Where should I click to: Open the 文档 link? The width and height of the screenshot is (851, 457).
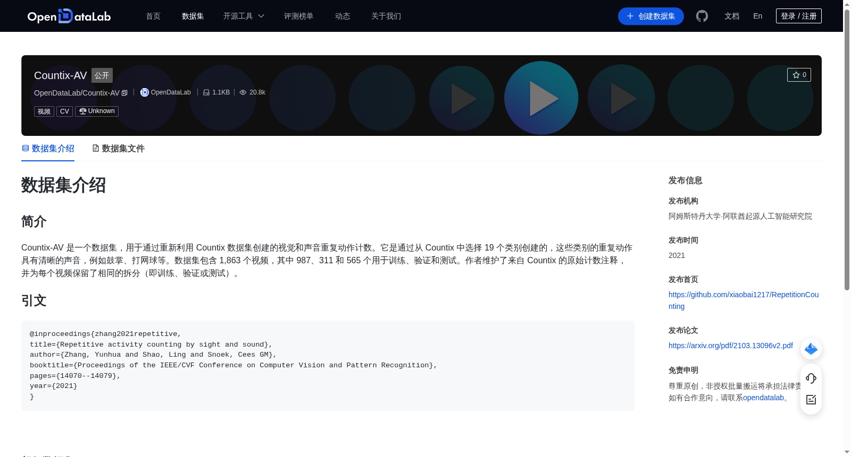pos(732,16)
